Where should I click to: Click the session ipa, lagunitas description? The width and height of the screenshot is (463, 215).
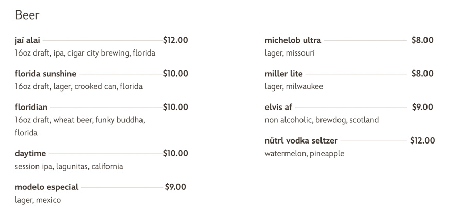coord(69,166)
